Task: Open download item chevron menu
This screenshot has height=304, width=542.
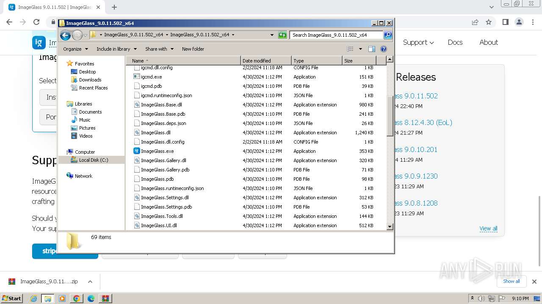Action: [90, 282]
